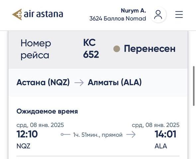Click the Алматы (ALA) destination label
The height and width of the screenshot is (159, 196).
[115, 82]
